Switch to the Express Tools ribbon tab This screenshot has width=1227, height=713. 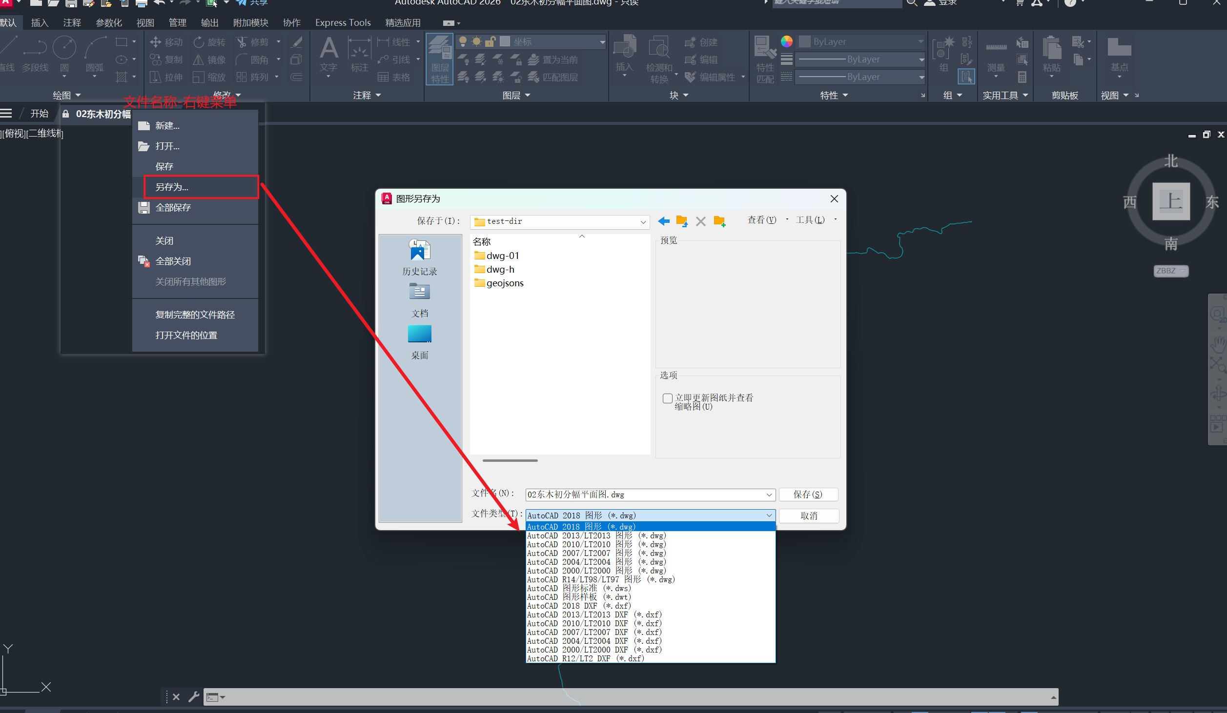(343, 23)
